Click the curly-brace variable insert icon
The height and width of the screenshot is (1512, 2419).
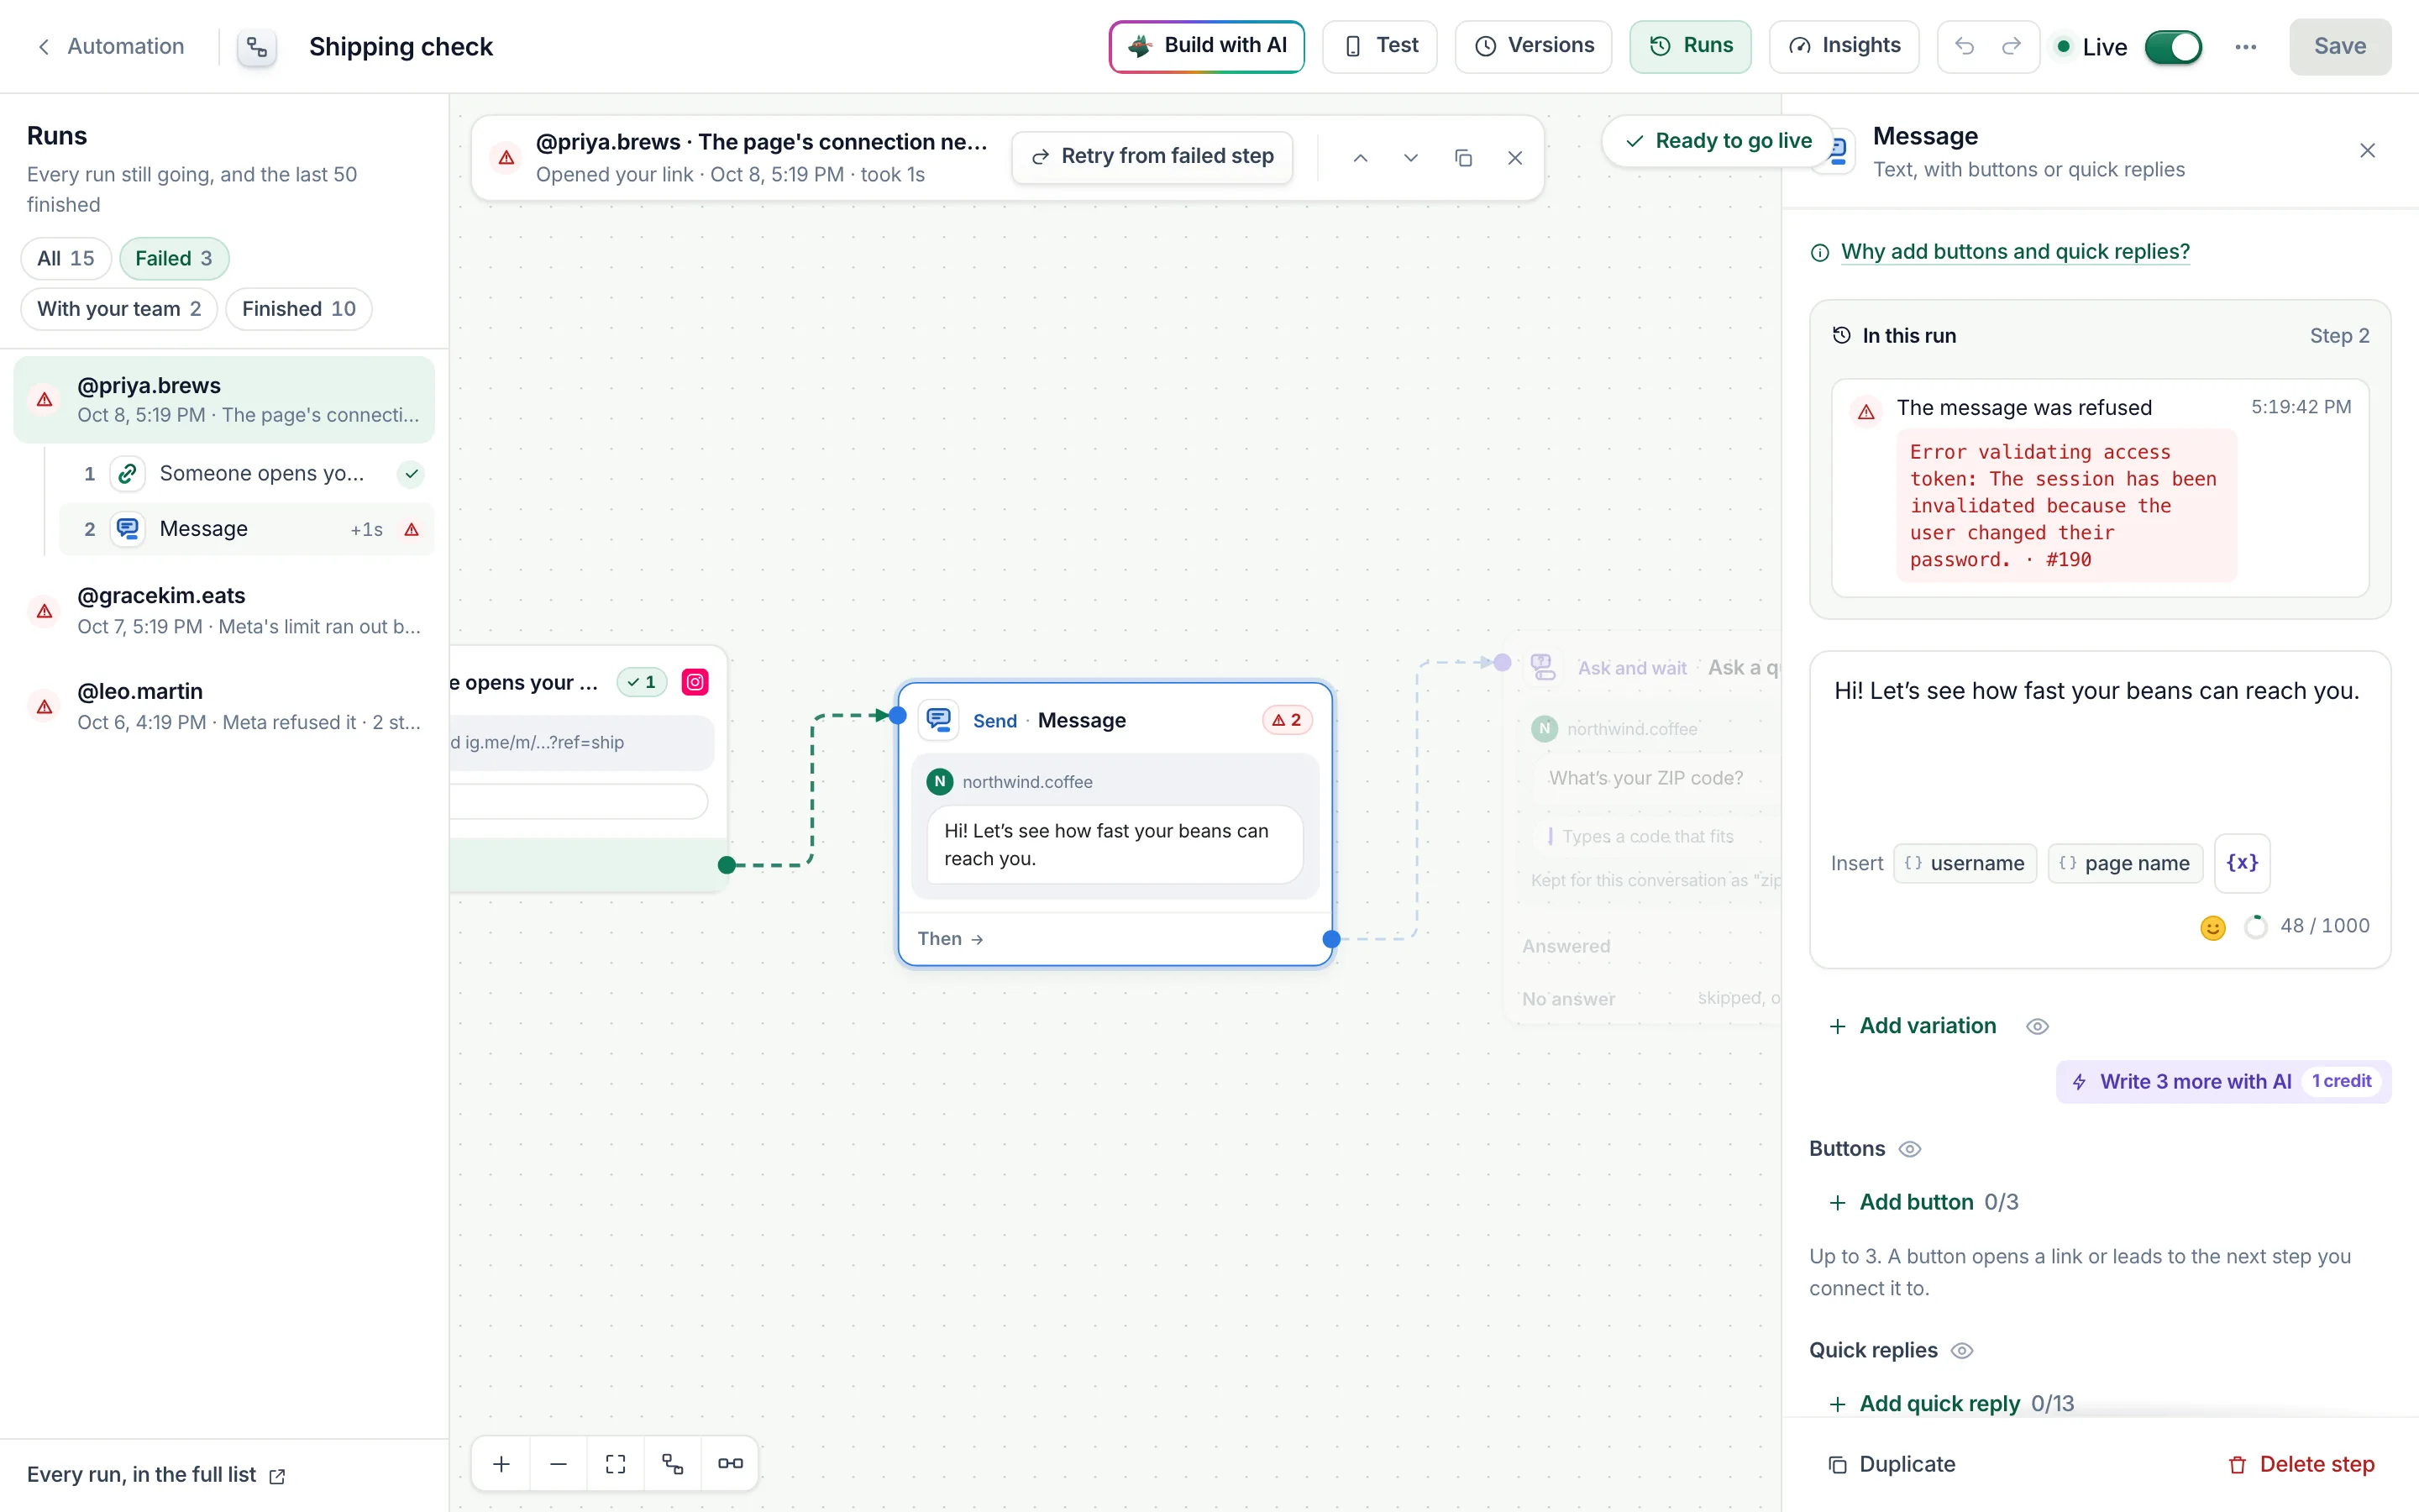[2242, 862]
